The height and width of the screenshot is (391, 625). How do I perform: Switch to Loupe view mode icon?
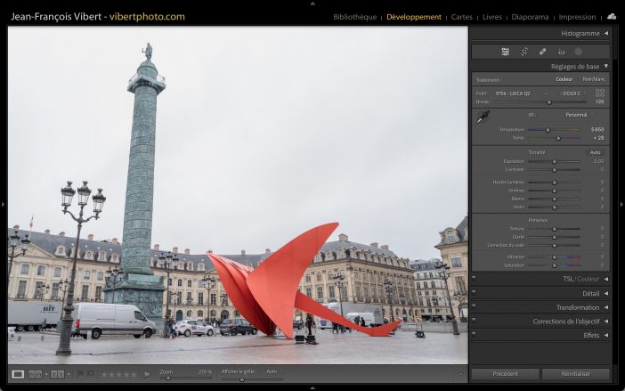tap(18, 374)
